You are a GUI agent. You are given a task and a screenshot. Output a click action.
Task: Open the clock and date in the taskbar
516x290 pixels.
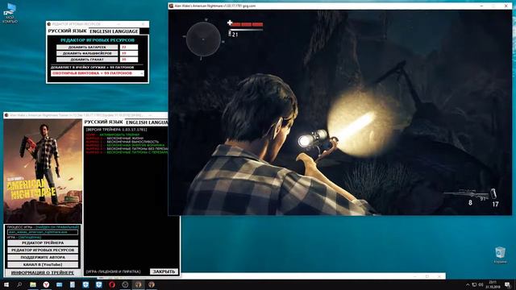click(493, 284)
